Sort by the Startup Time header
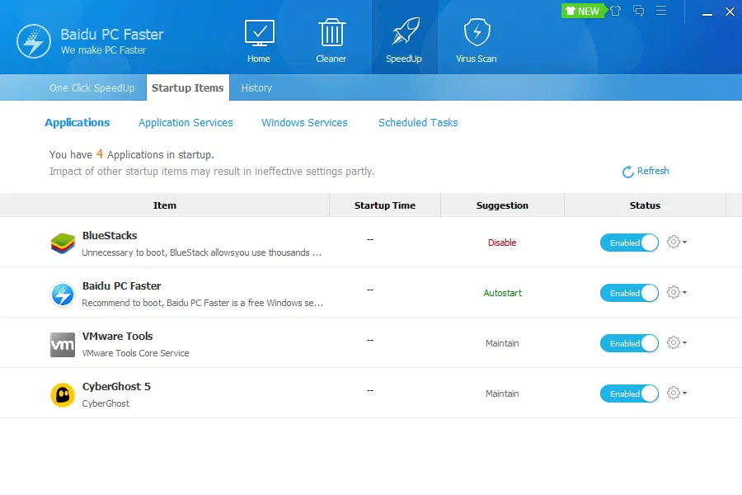Image resolution: width=742 pixels, height=495 pixels. coord(385,205)
